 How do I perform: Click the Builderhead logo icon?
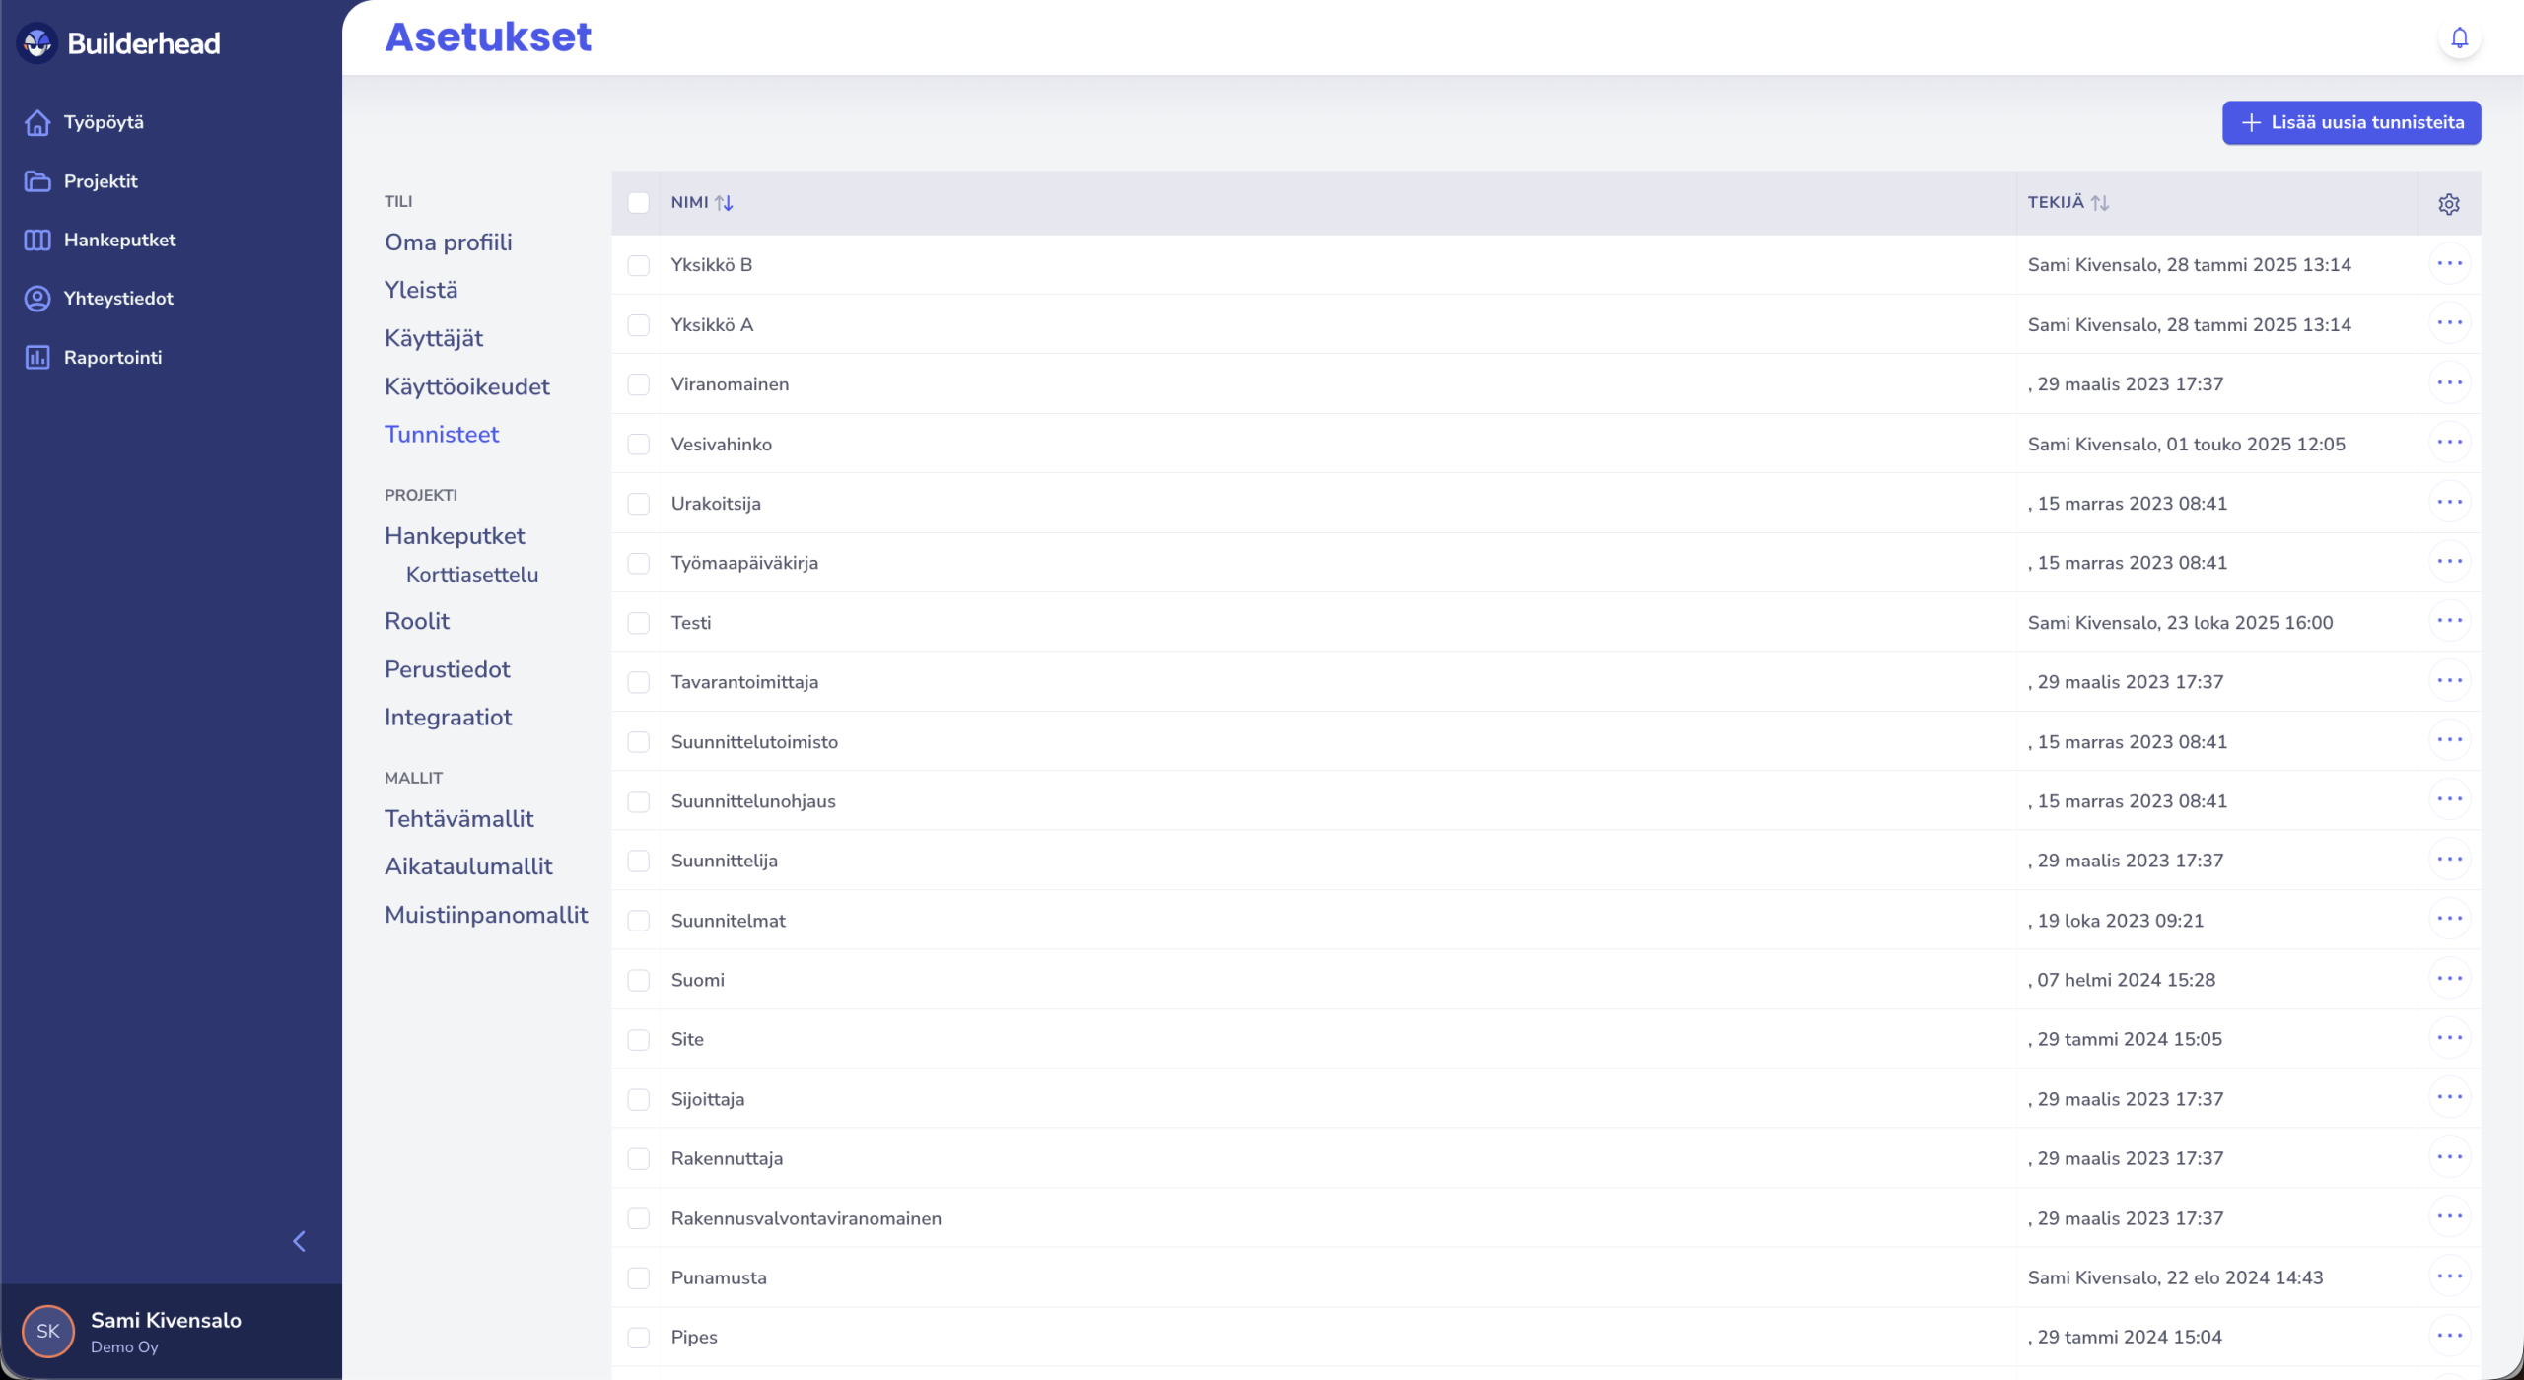tap(37, 43)
